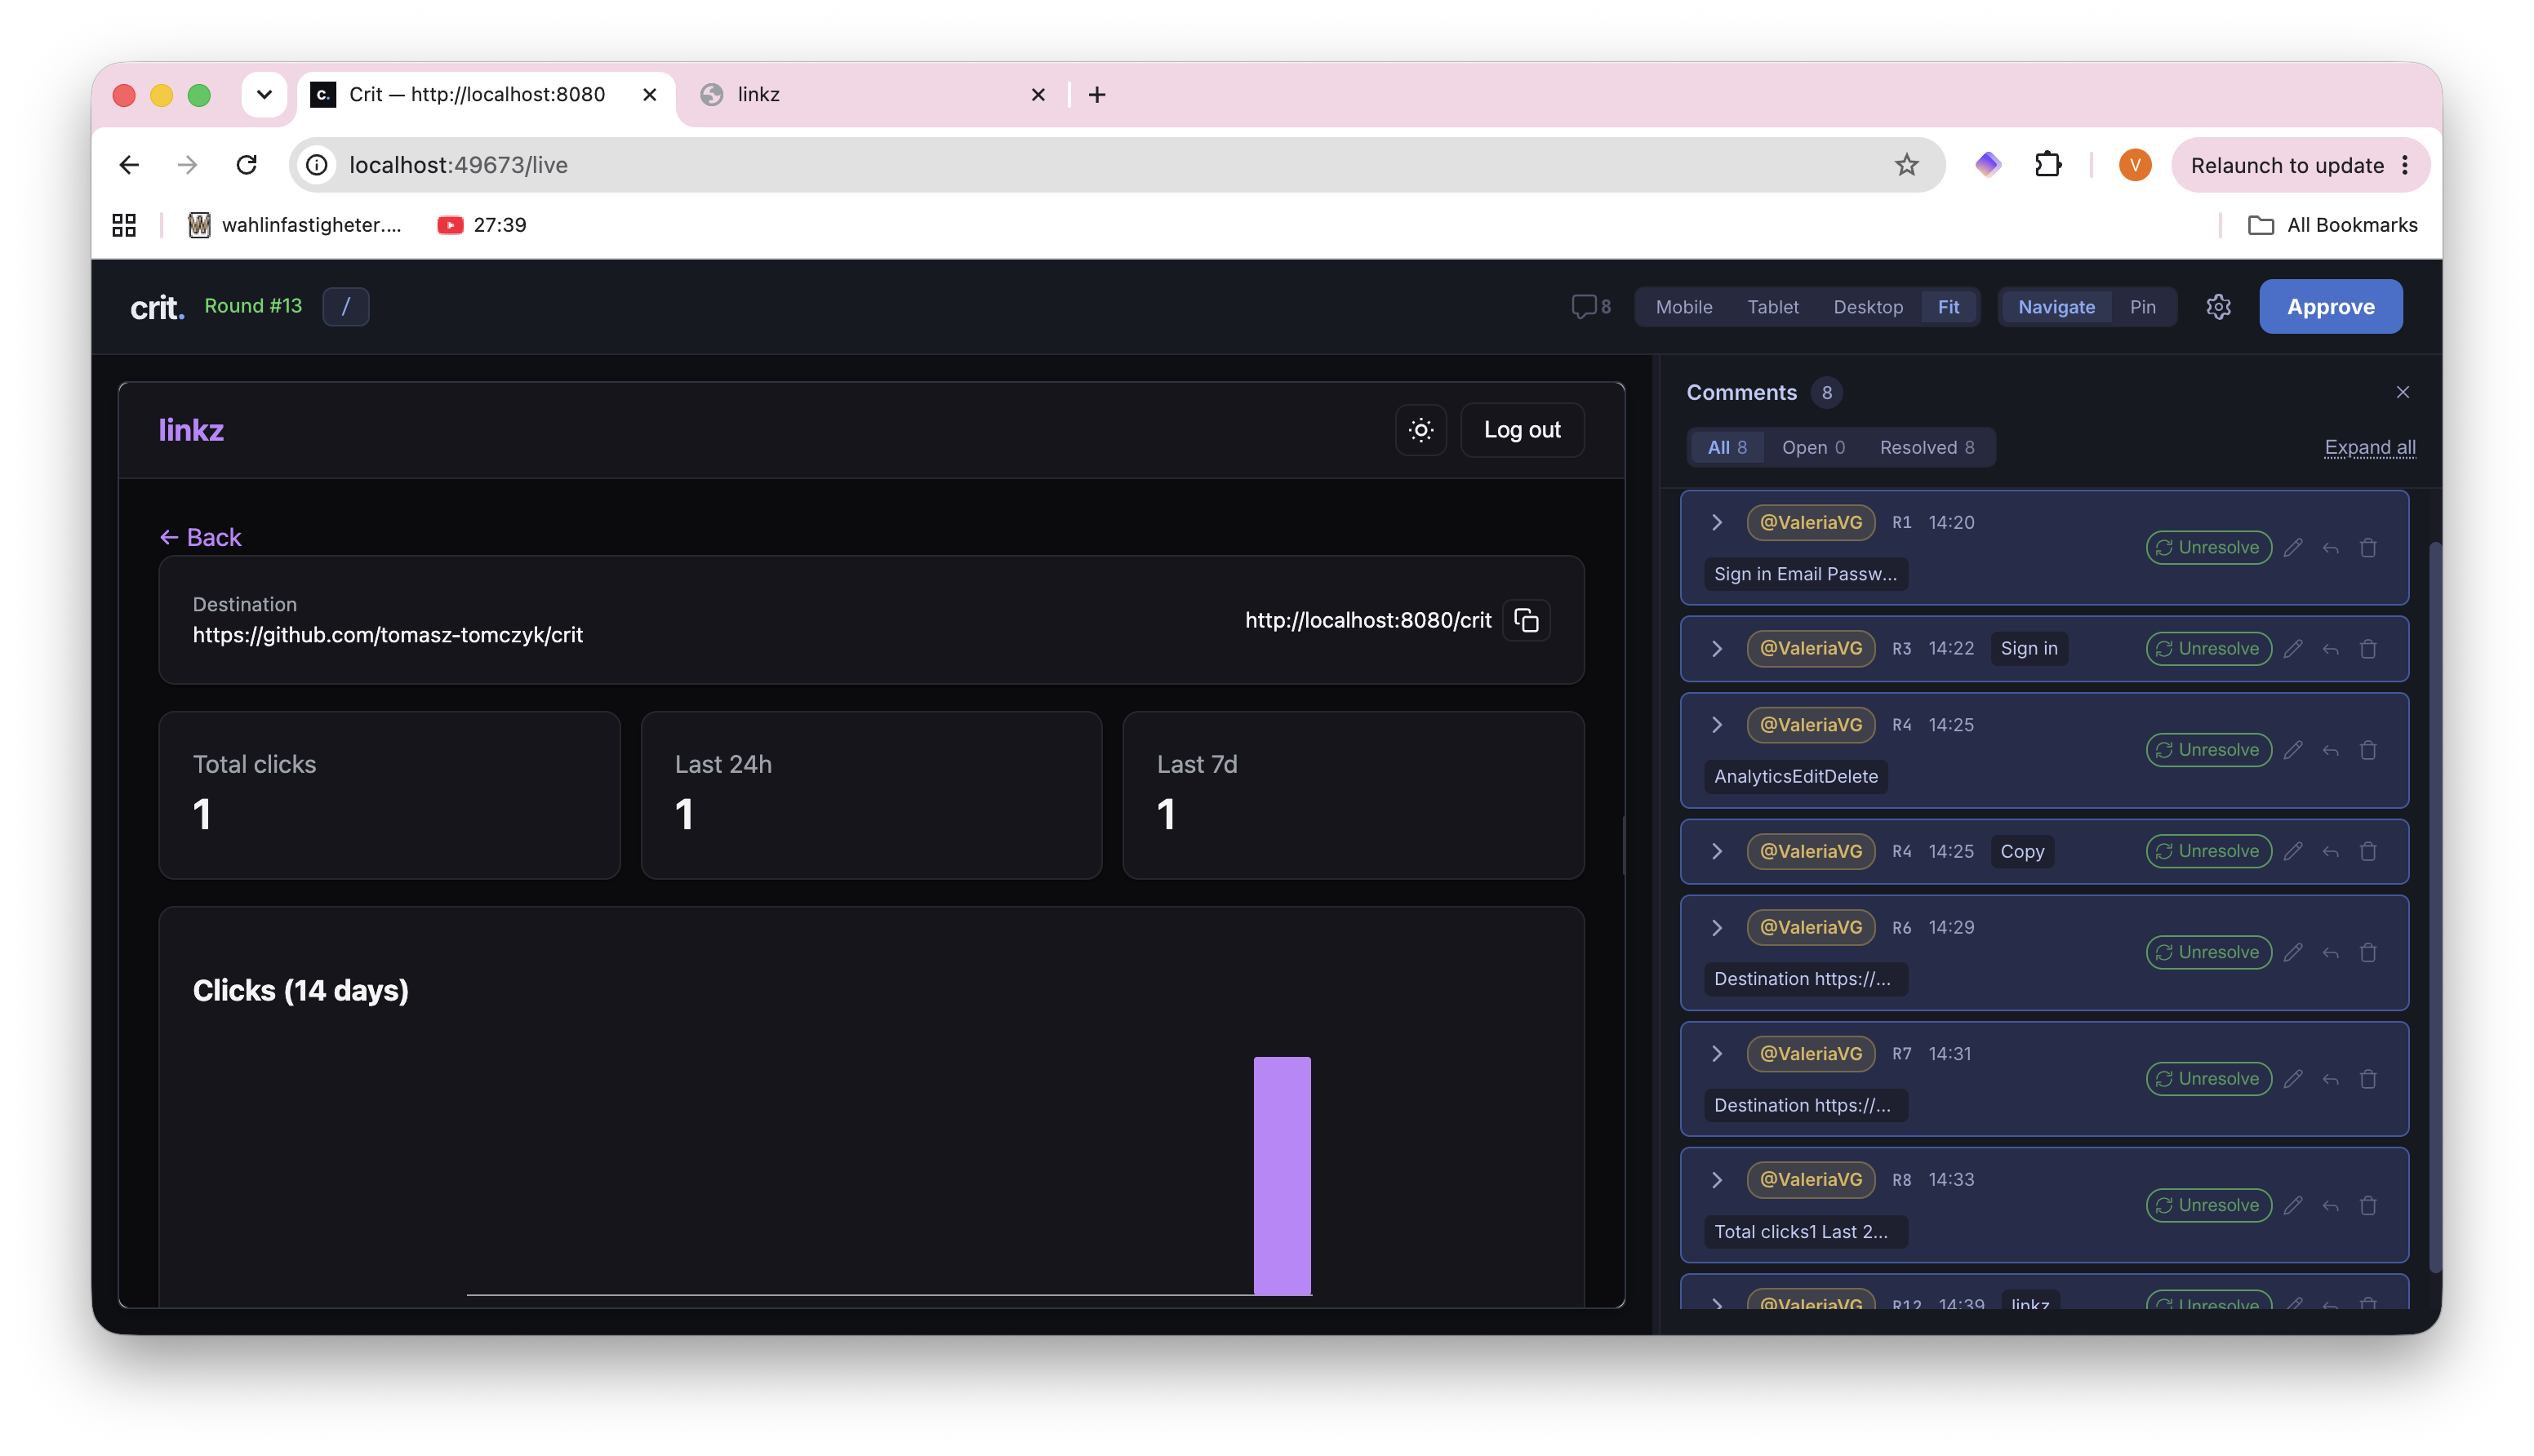Expand the R6 14:29 comment chevron
The height and width of the screenshot is (1456, 2534).
pyautogui.click(x=1717, y=927)
